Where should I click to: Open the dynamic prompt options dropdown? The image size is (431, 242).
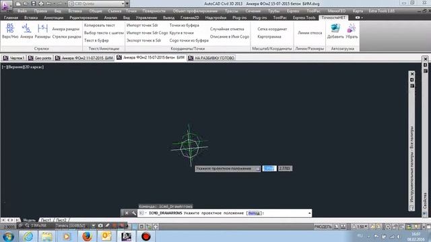(x=257, y=169)
